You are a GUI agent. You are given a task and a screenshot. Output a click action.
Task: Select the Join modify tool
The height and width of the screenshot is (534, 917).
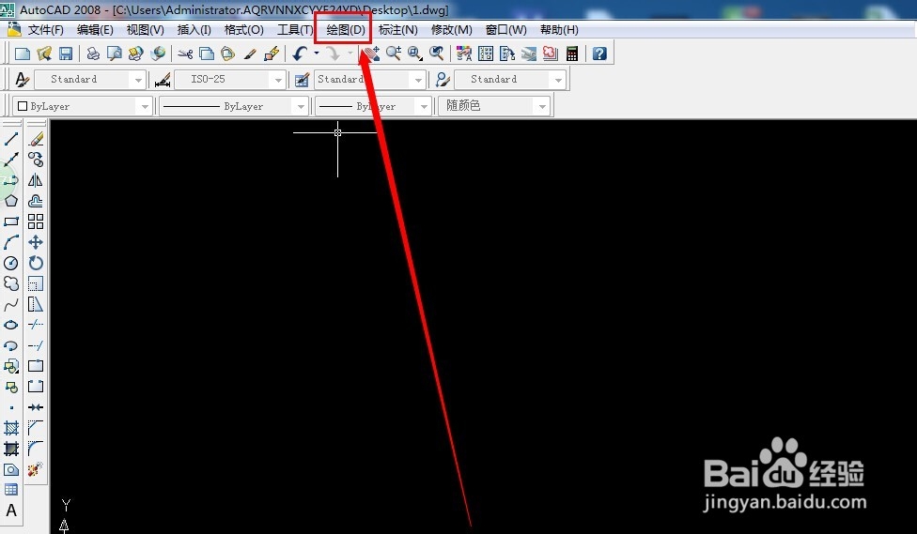pos(36,408)
